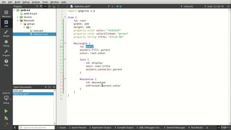Toggle the left sidebar visibility

pyautogui.click(x=15, y=127)
